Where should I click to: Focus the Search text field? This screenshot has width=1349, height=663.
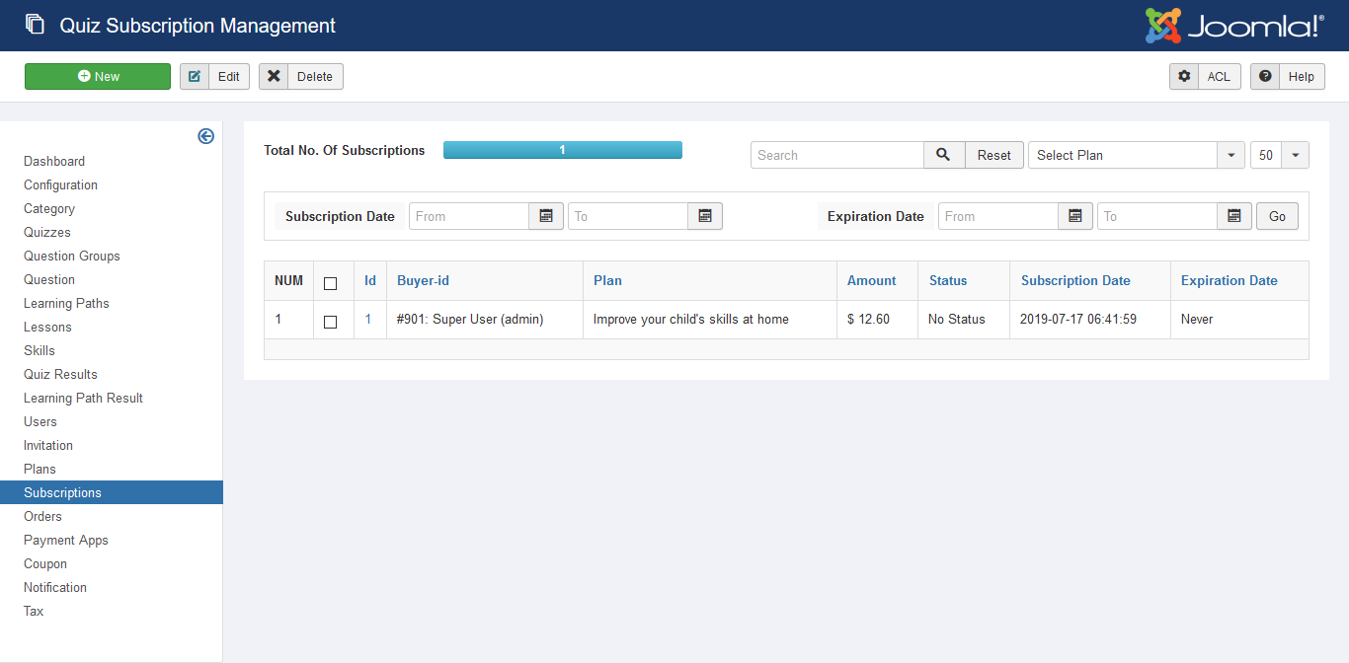tap(836, 155)
